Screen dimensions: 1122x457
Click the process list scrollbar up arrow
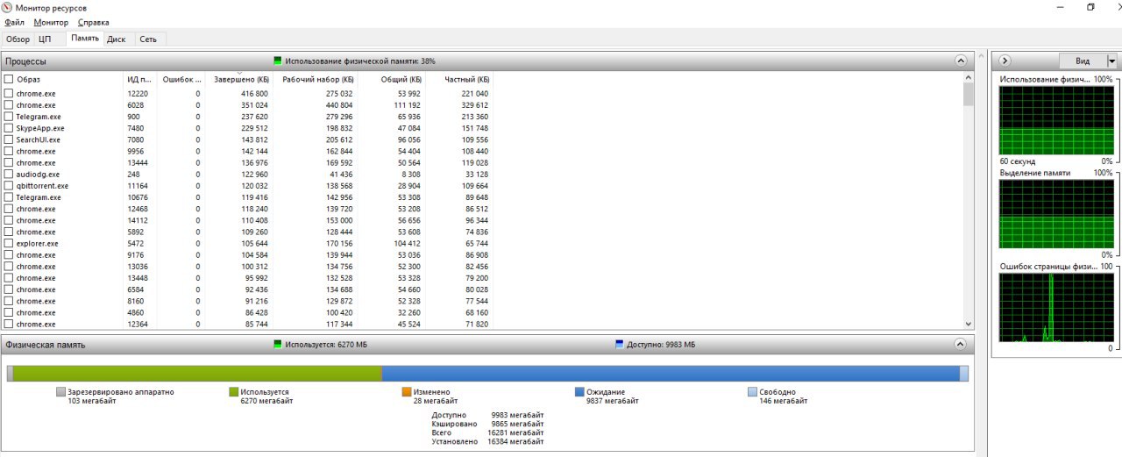968,78
